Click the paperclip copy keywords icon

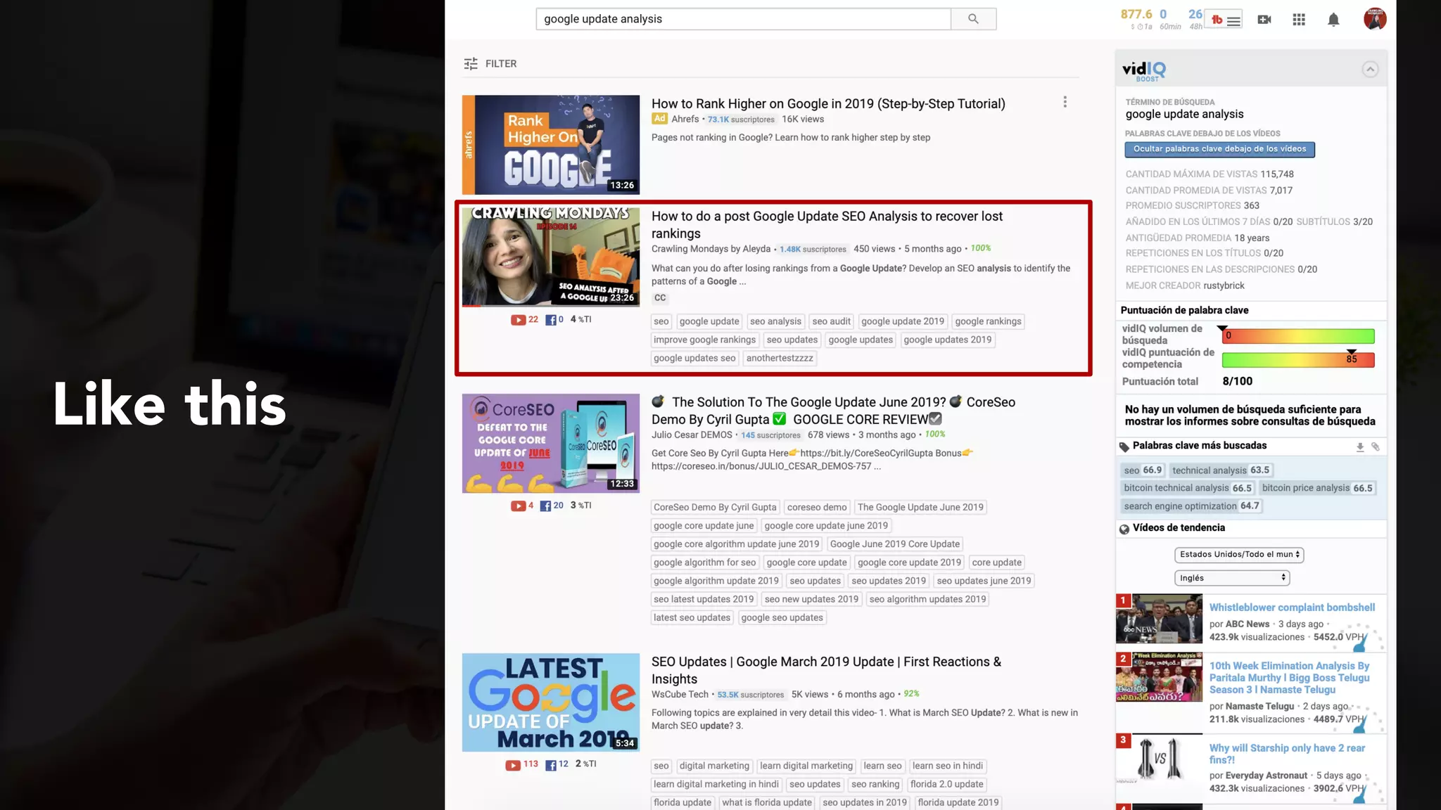click(x=1376, y=447)
